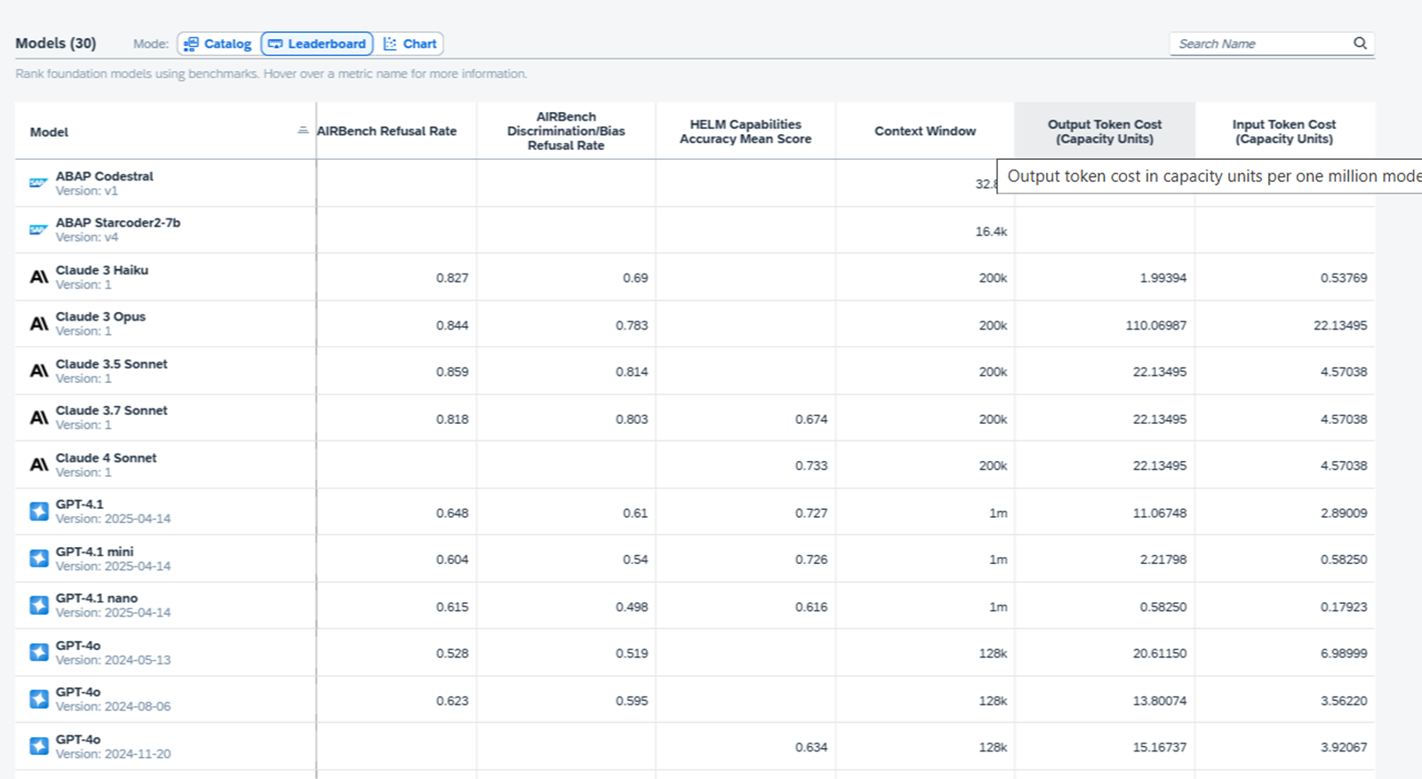Click the SAP logo icon for ABAP Starcoder2-7b
The height and width of the screenshot is (779, 1422).
[x=38, y=230]
